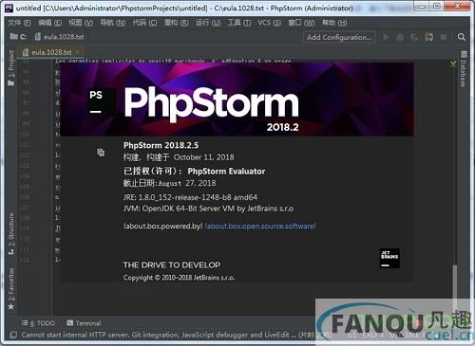Click the October 11, 2018 build date text
Viewport: 475px width, 346px height.
coord(204,157)
